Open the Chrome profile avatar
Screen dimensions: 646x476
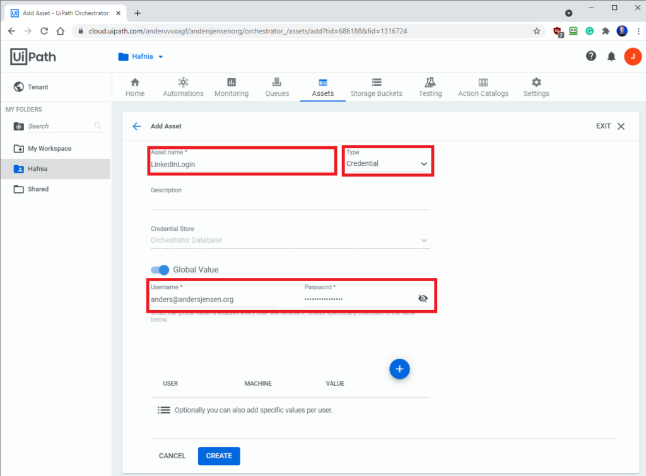[621, 31]
